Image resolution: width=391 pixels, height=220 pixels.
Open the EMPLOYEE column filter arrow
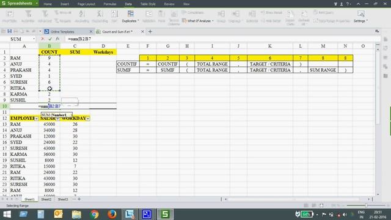point(37,119)
